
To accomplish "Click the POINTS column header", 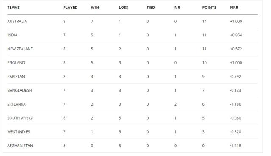I will pyautogui.click(x=209, y=8).
